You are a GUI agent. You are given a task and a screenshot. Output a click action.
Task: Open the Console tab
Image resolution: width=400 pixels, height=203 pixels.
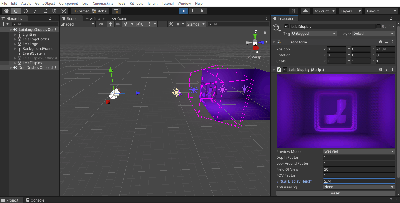35,200
